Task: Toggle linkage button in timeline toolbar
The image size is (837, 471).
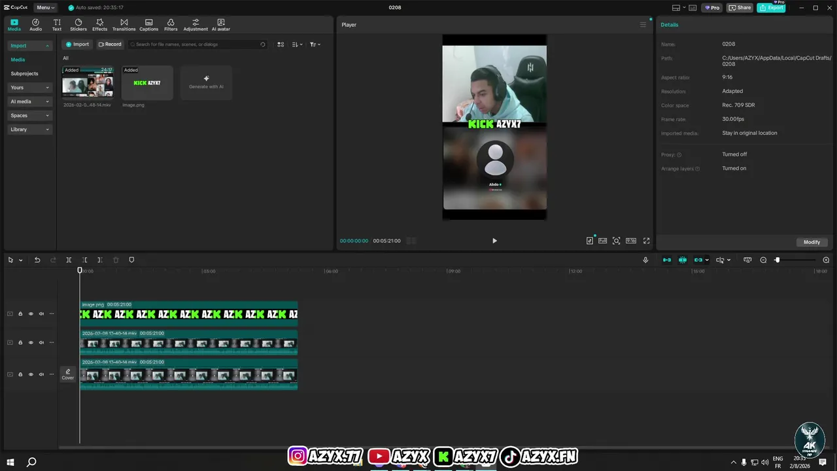Action: 698,260
